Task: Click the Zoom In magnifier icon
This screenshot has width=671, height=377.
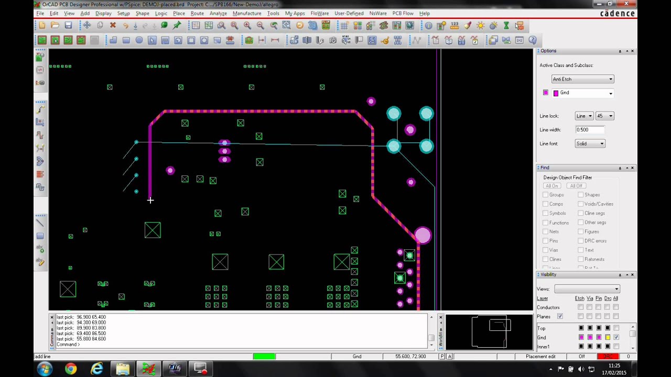Action: pos(247,25)
